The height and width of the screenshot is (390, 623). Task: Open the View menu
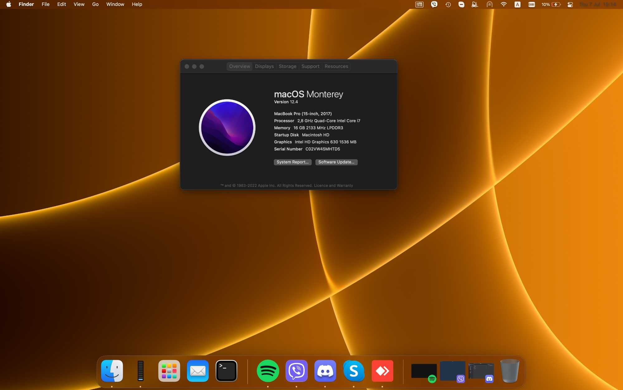pos(79,4)
